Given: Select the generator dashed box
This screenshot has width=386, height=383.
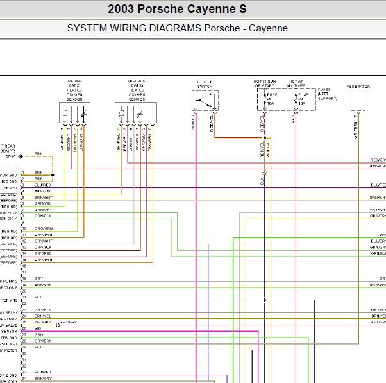Looking at the screenshot, I should point(358,101).
